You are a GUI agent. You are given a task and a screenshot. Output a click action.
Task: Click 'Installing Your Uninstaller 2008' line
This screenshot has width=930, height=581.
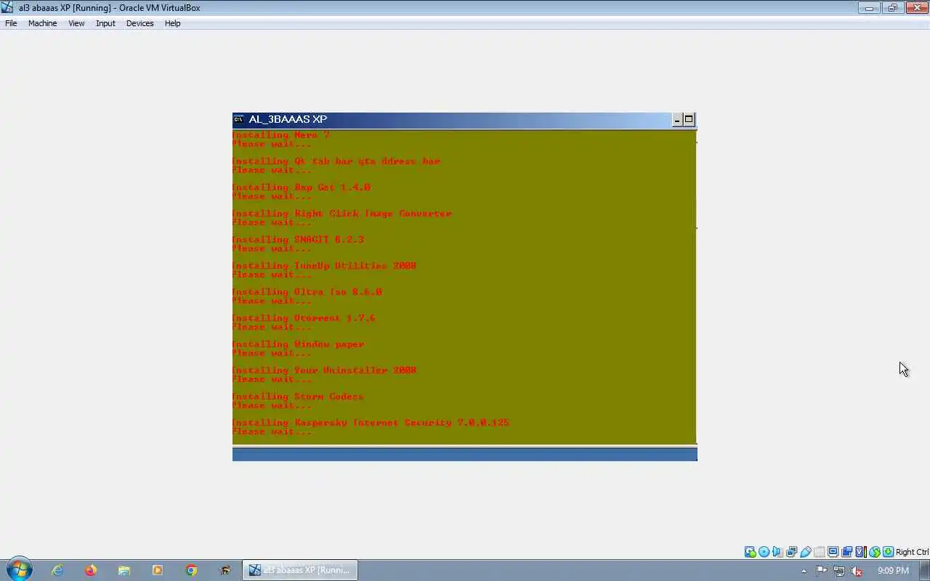click(x=325, y=370)
